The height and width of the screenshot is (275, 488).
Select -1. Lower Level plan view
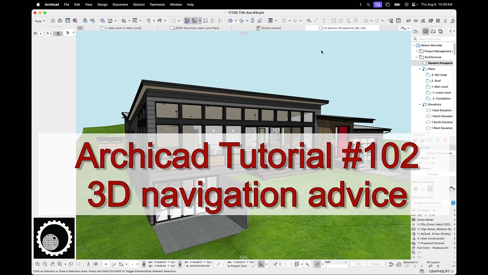441,93
